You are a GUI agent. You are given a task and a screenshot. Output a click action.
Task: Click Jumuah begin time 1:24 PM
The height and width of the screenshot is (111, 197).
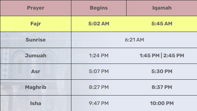tap(99, 55)
